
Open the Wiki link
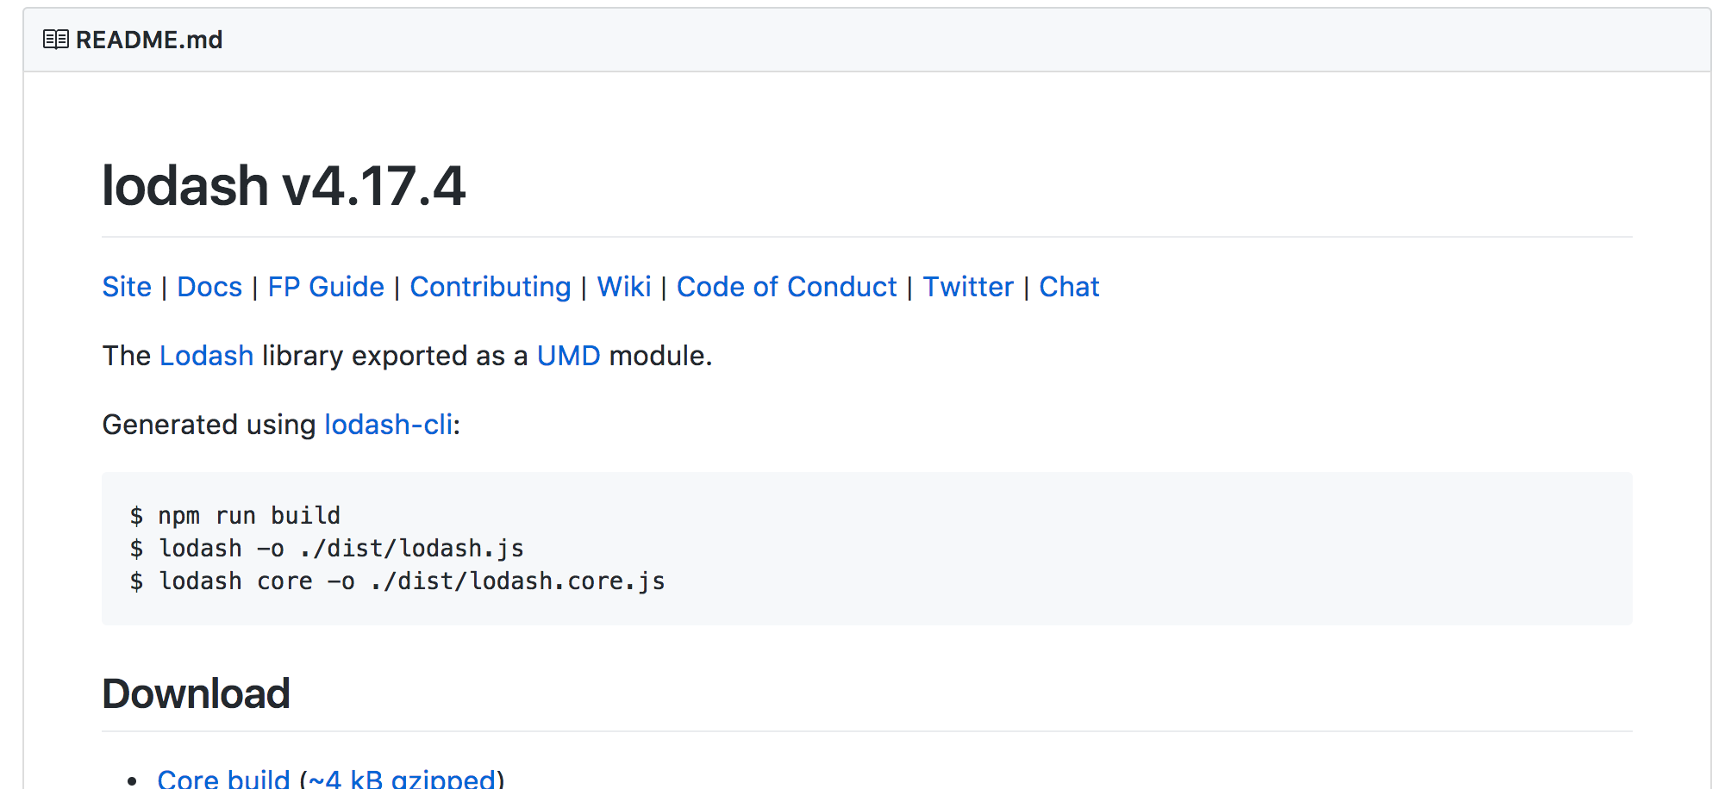click(x=624, y=287)
